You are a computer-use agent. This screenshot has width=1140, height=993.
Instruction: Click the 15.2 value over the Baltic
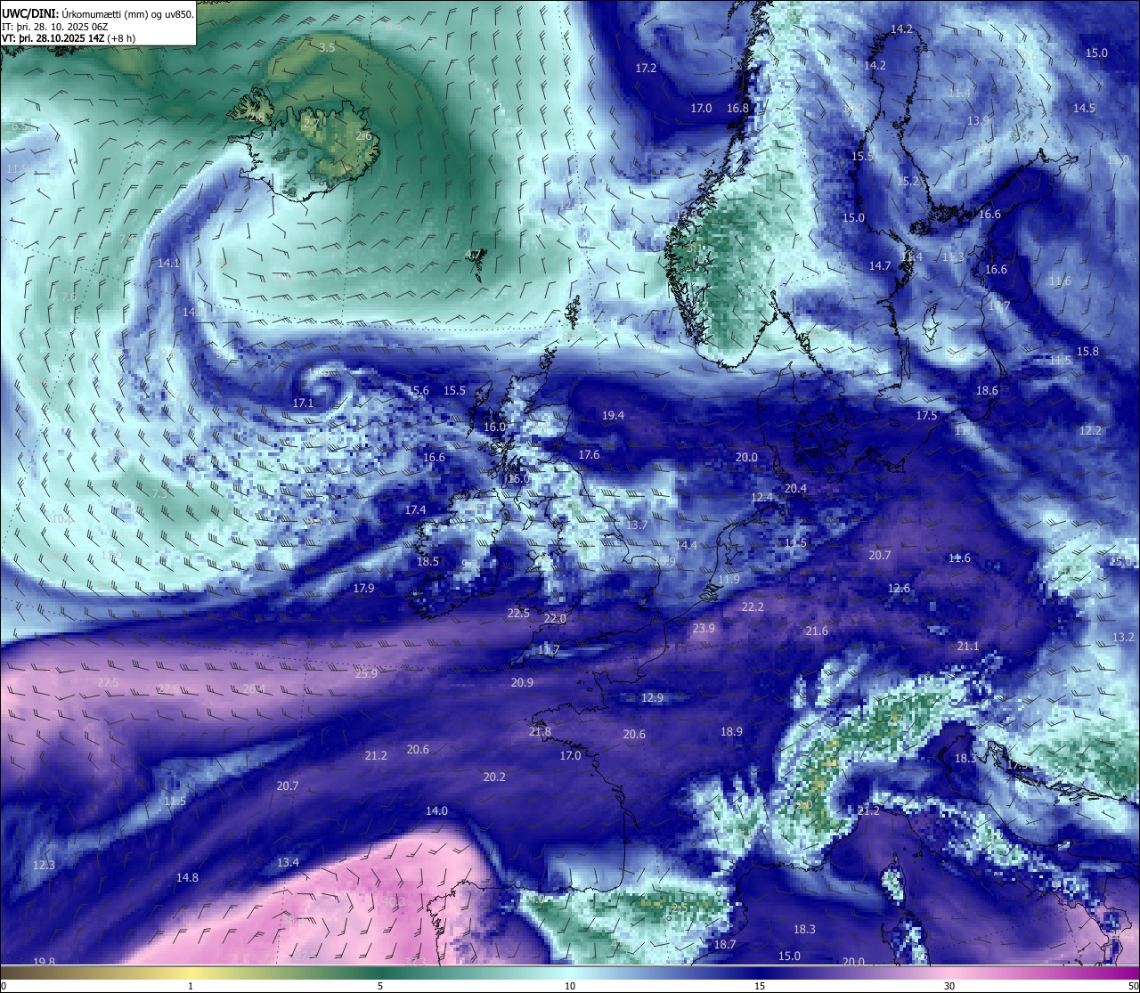pyautogui.click(x=908, y=181)
